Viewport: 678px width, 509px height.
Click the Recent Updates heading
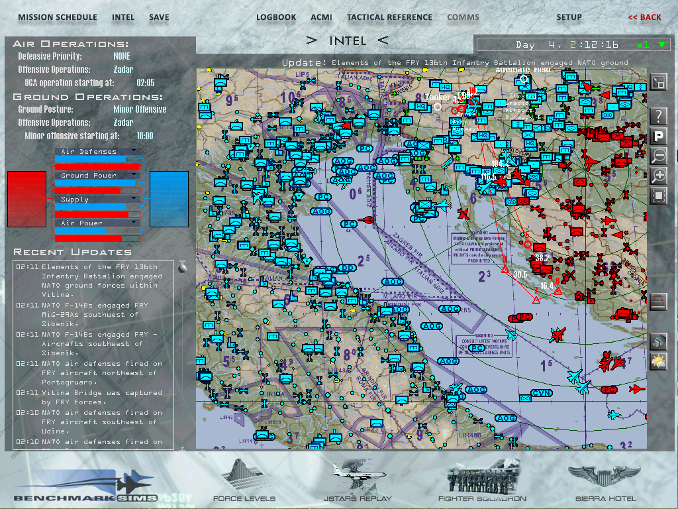coord(73,253)
